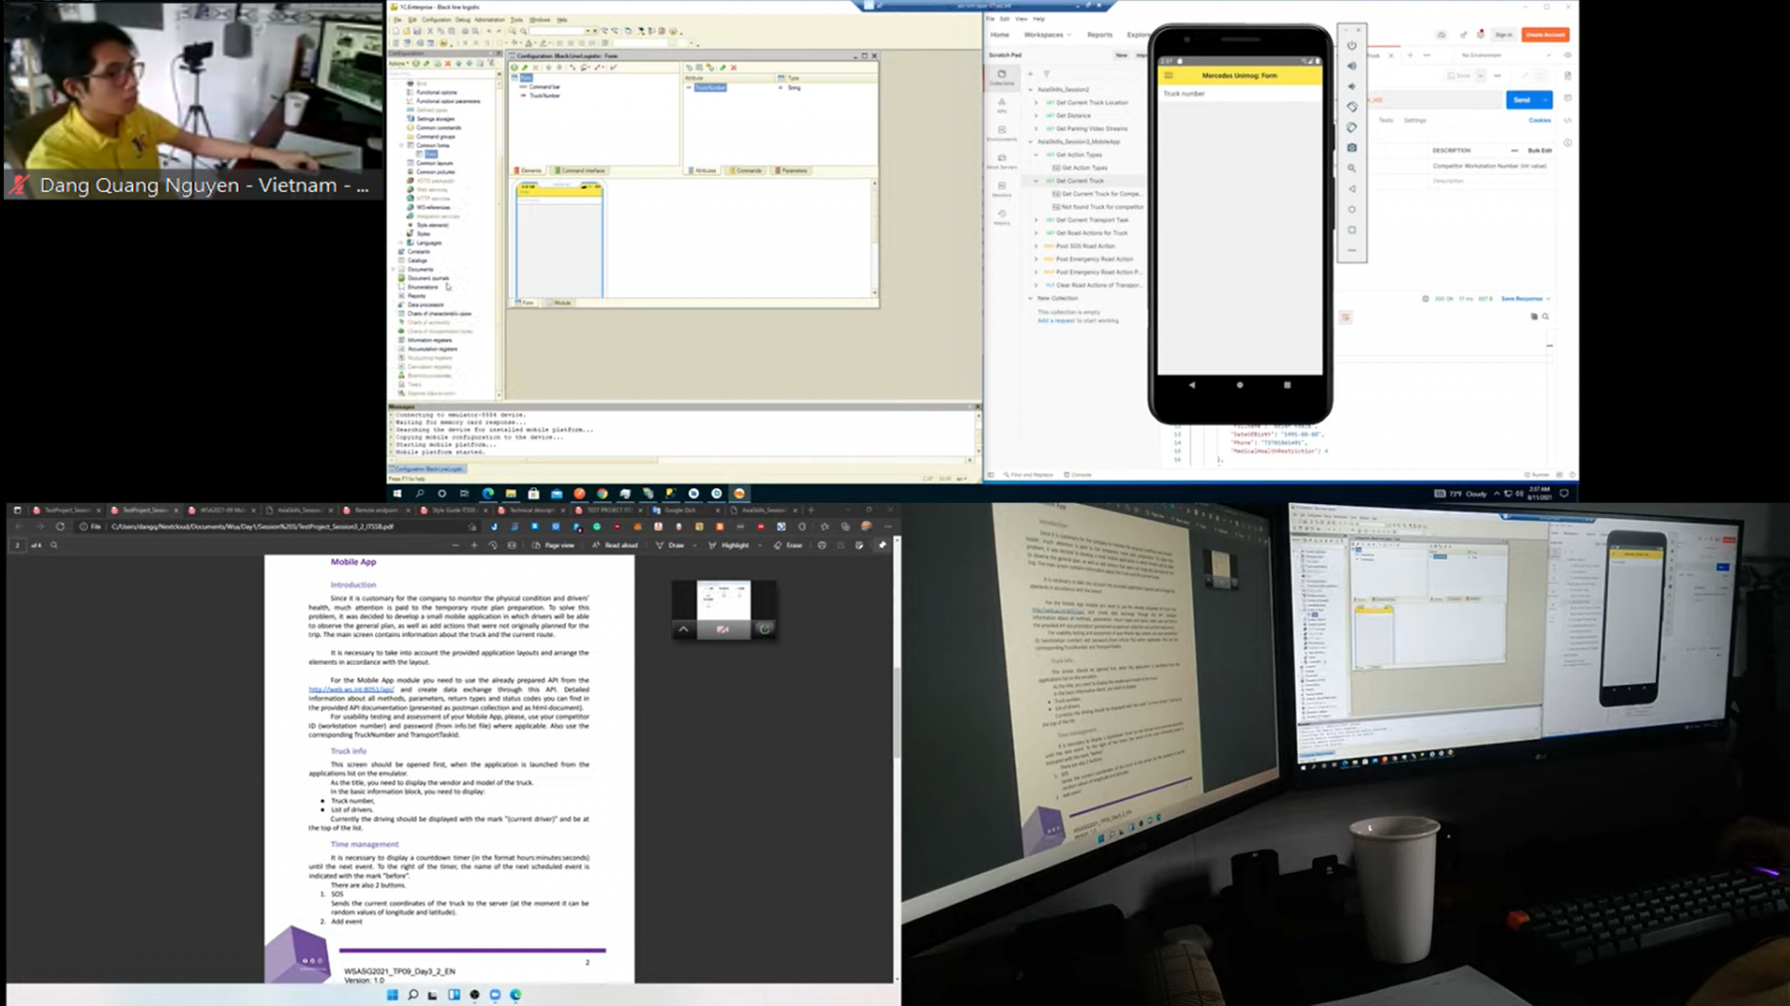Click the Create Account button in Postman

point(1544,35)
